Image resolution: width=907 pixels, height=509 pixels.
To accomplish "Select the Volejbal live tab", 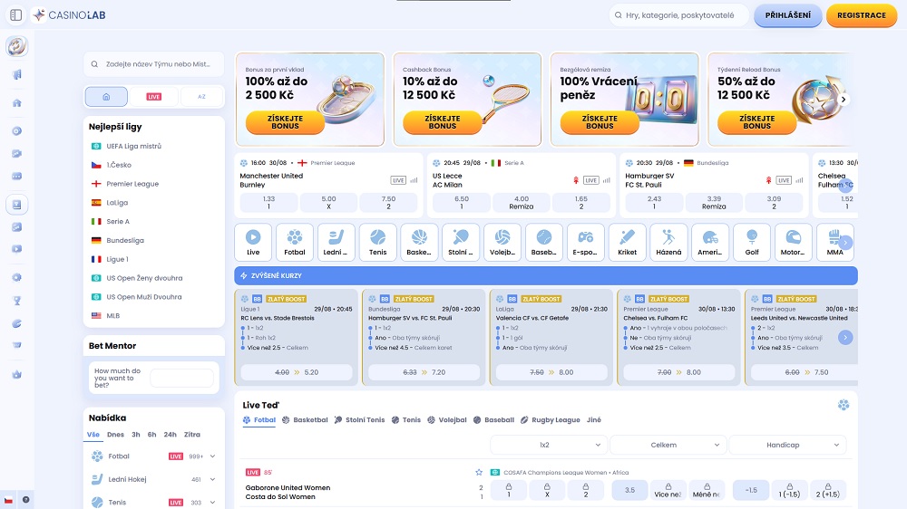I will [447, 420].
